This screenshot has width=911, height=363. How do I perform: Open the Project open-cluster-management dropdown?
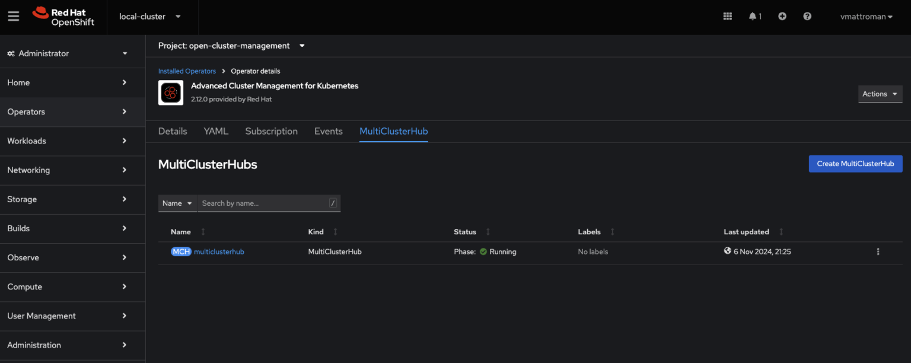231,46
